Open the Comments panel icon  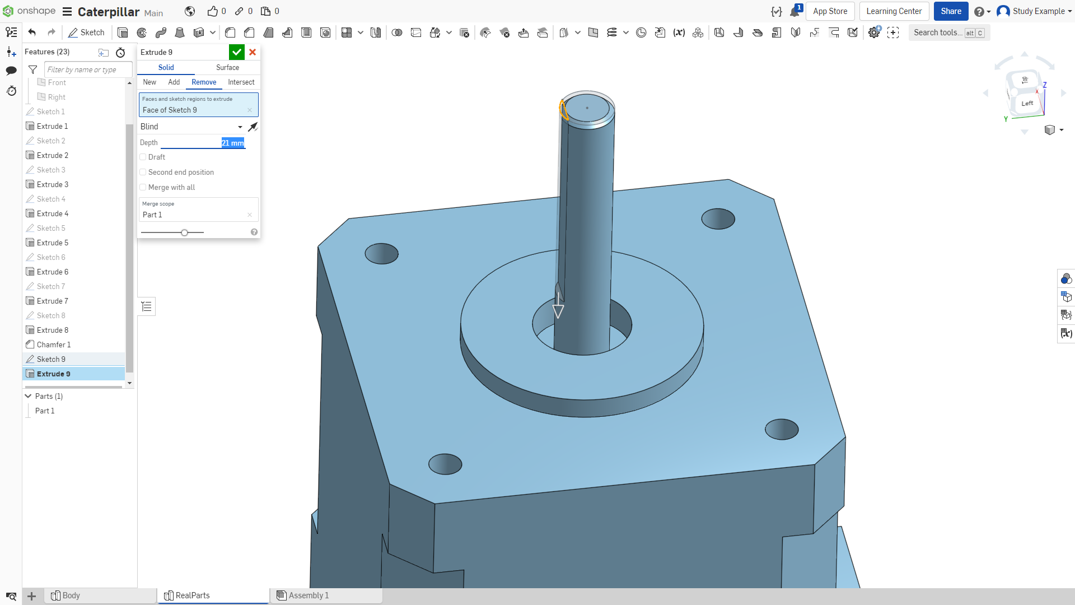(11, 71)
